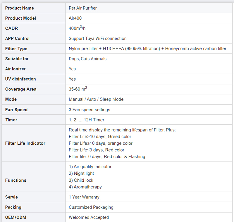Click Yes value for UV disinfection

click(72, 79)
